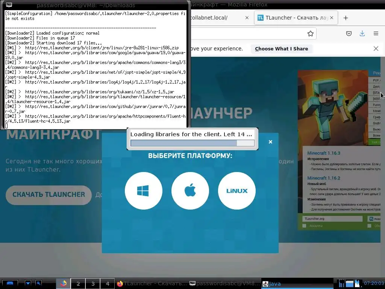Viewport: 385px width, 289px height.
Task: Click the 'Starting download 17 files' terminal line
Action: click(x=53, y=43)
